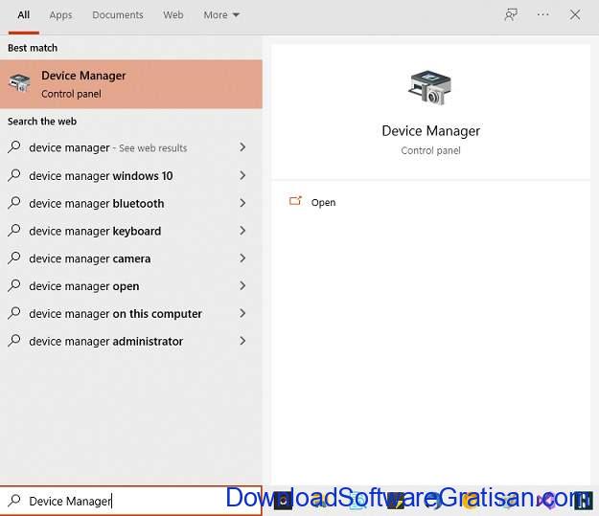Expand arrow for 'device manager windows 10'
This screenshot has width=599, height=516.
242,175
